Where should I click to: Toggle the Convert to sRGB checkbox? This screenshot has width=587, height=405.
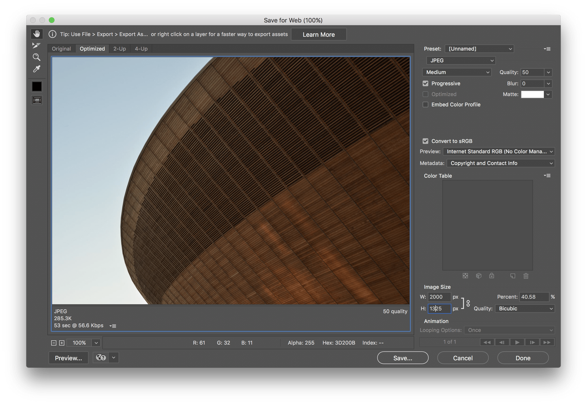coord(426,141)
